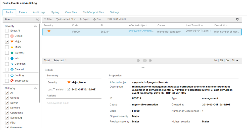Screen dimensions: 251x130
Task: Uncheck the Server category checkbox
Action: pyautogui.click(x=7, y=103)
